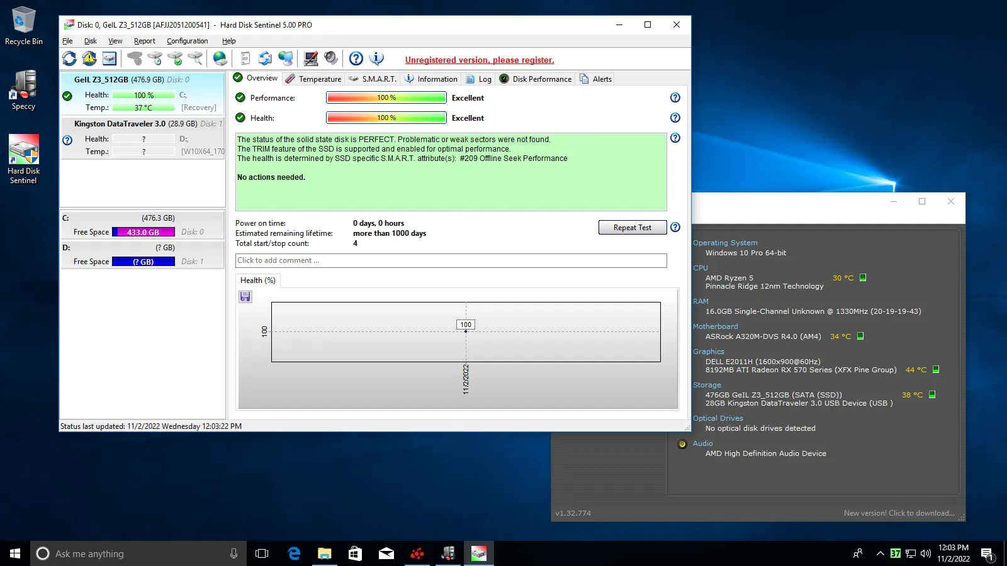Open configuration via monitor-with-screwdriver icon
The width and height of the screenshot is (1007, 566).
pos(311,58)
